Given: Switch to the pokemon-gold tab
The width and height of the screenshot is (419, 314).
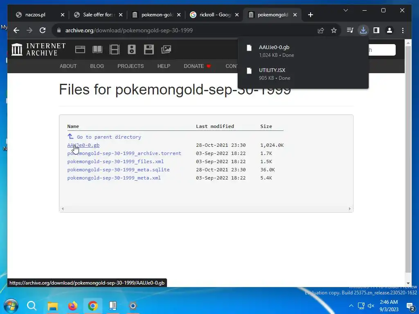Looking at the screenshot, I should [x=157, y=15].
